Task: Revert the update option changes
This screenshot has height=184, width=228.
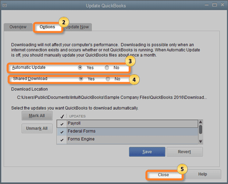Action: click(x=184, y=152)
